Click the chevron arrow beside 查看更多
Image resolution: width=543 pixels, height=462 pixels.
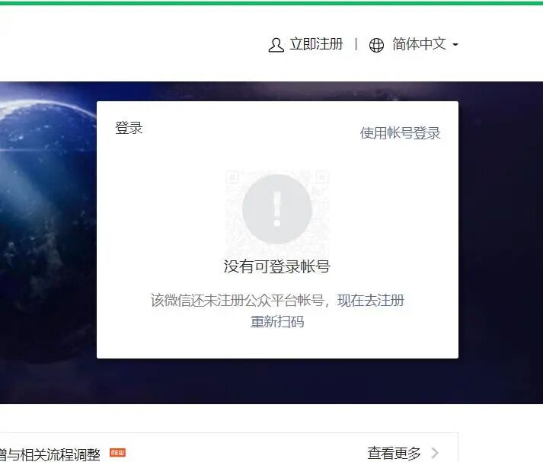(x=435, y=453)
